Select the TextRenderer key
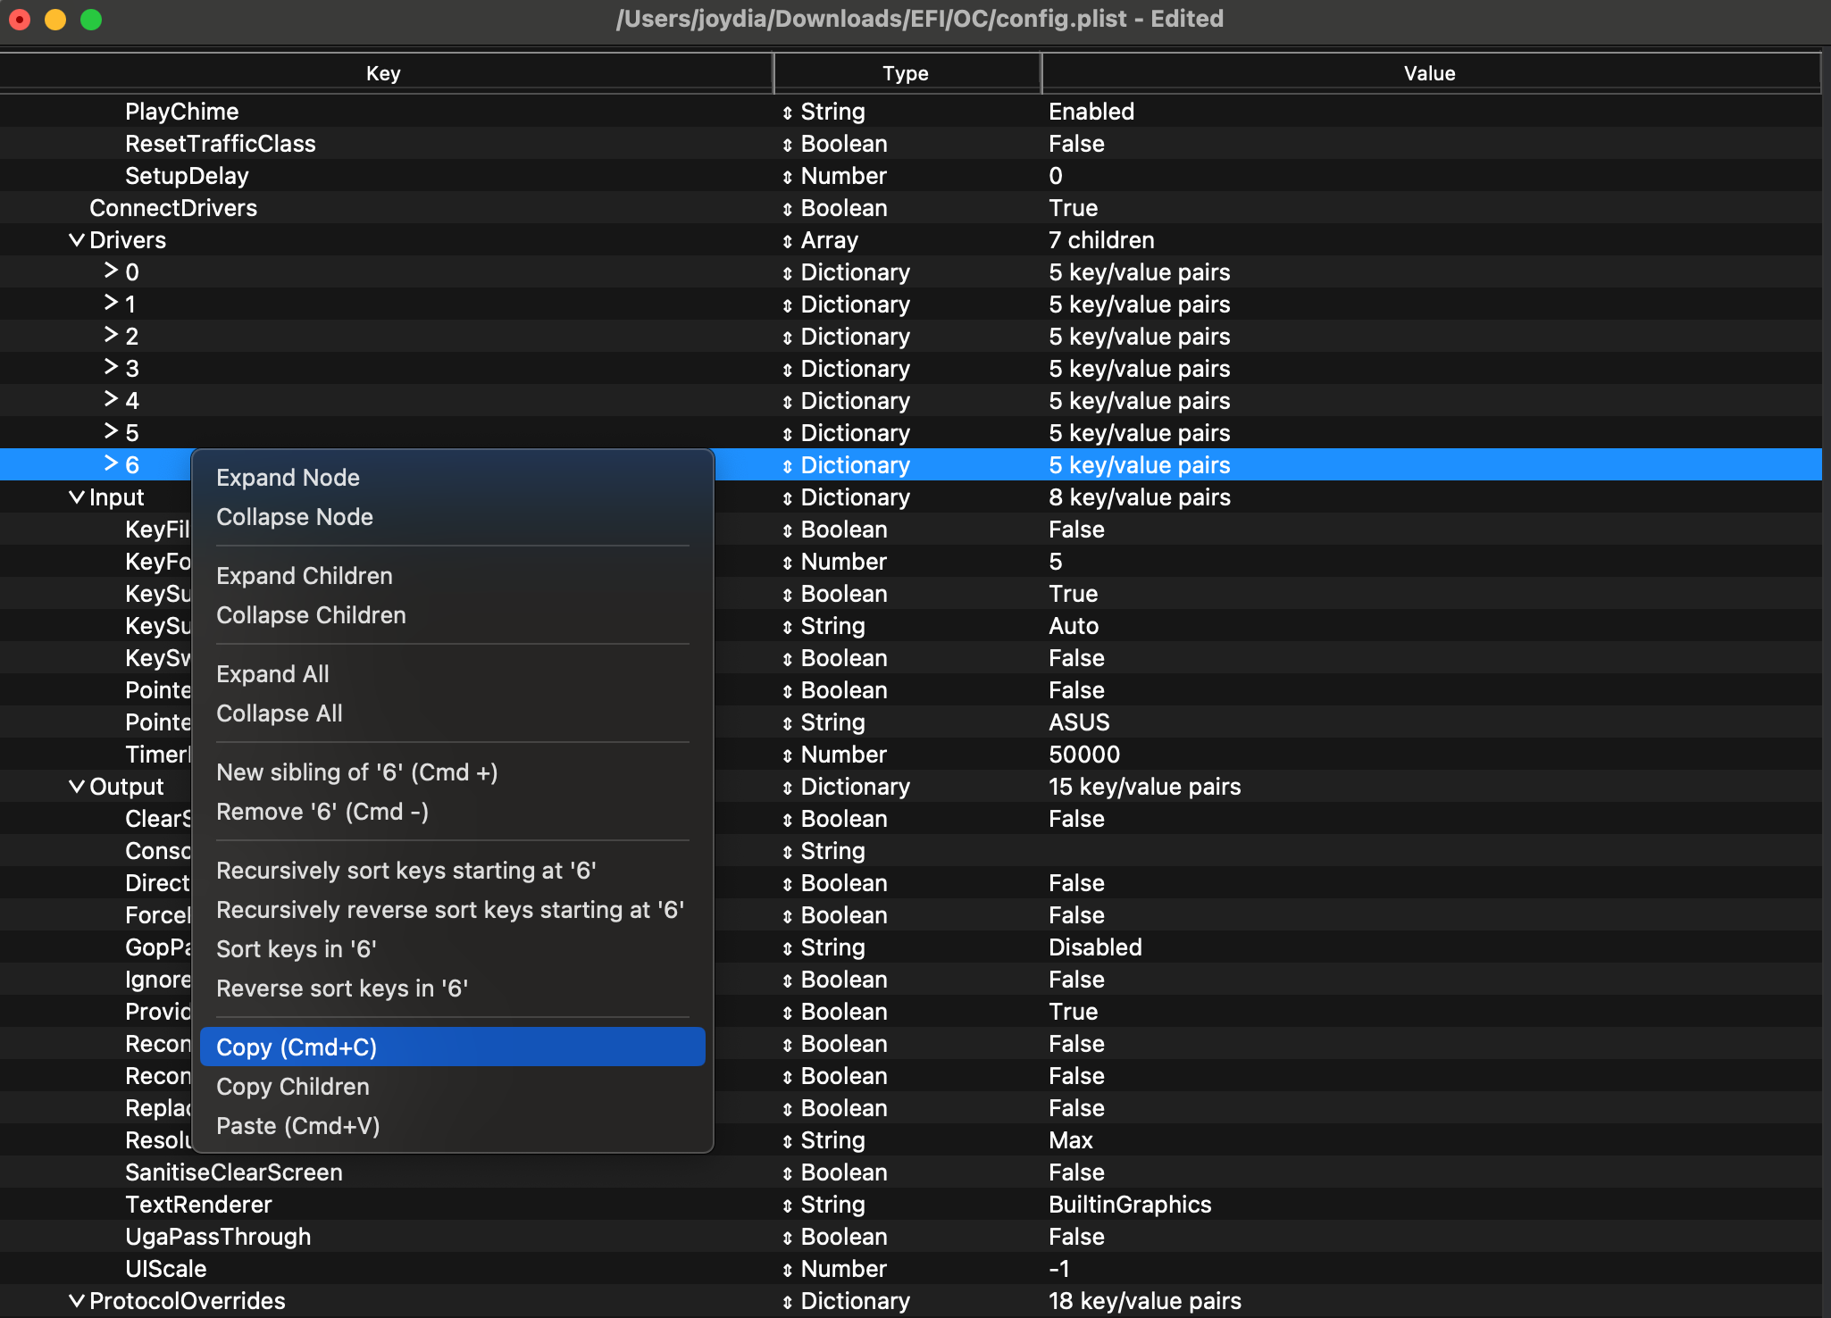 [x=198, y=1205]
